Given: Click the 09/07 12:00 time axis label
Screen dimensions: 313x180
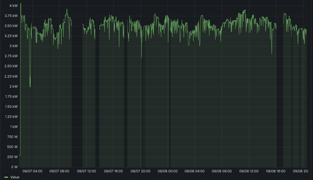Looking at the screenshot, I should (87, 171).
